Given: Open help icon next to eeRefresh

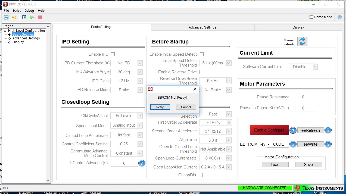Looking at the screenshot, I should point(328,130).
